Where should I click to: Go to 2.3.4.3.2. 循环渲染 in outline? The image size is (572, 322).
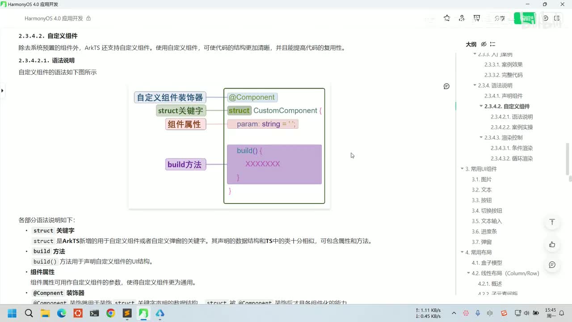pyautogui.click(x=512, y=159)
